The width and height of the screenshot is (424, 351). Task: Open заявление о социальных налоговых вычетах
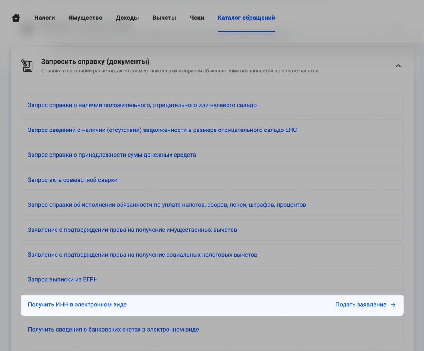[212, 255]
